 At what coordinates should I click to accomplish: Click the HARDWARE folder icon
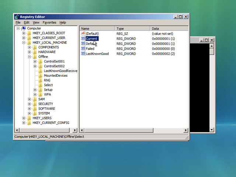click(x=35, y=52)
